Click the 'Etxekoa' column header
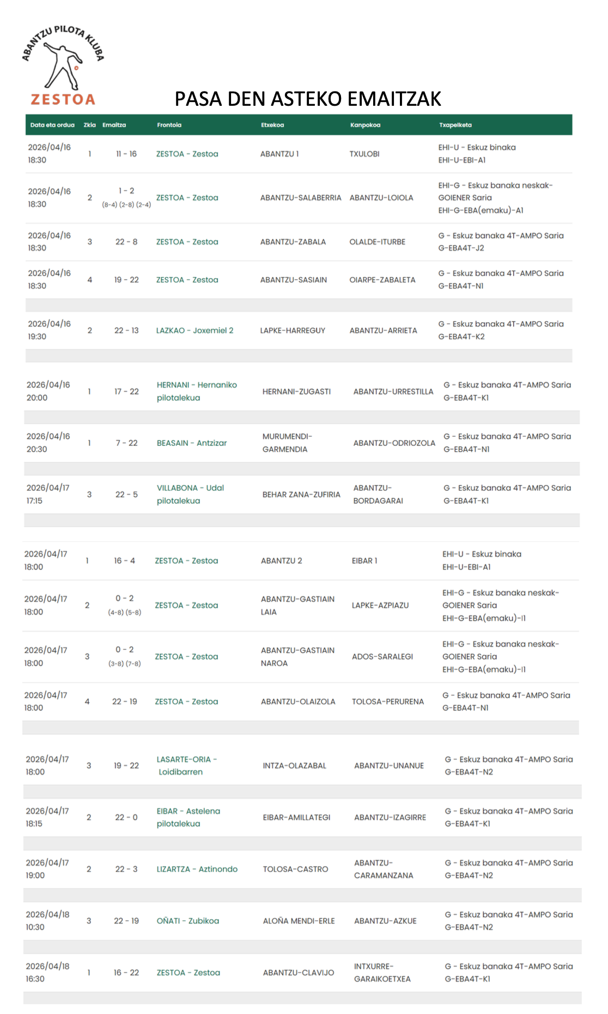Viewport: 608px width, 1014px height. coord(272,125)
